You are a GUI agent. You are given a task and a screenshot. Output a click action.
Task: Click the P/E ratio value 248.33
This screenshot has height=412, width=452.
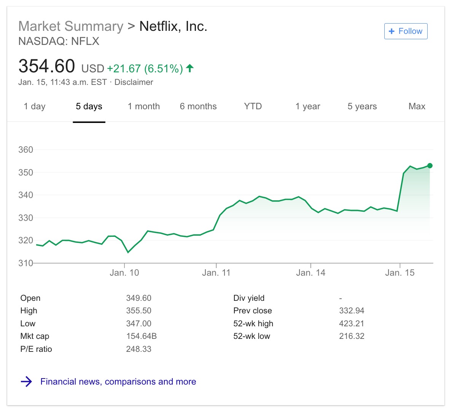(138, 349)
